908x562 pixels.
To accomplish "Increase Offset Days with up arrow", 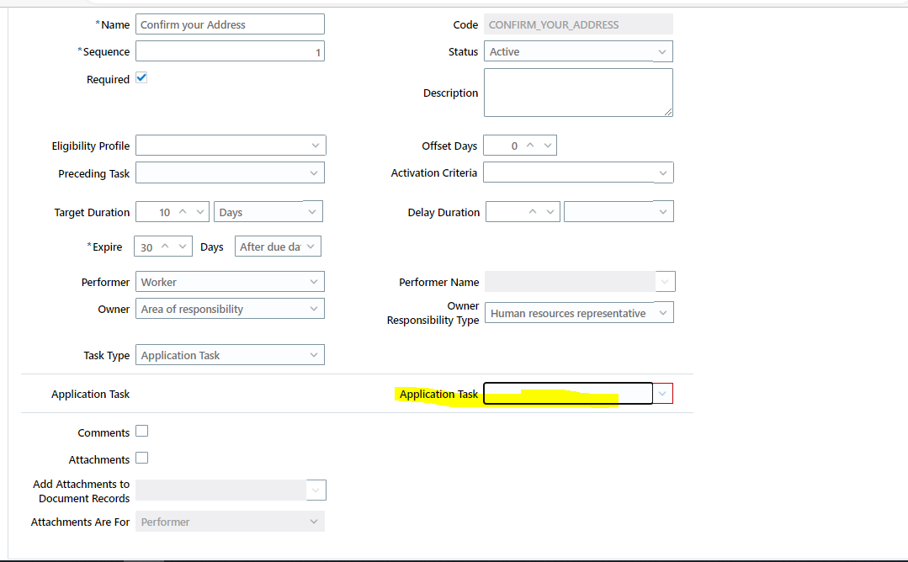I will 530,146.
